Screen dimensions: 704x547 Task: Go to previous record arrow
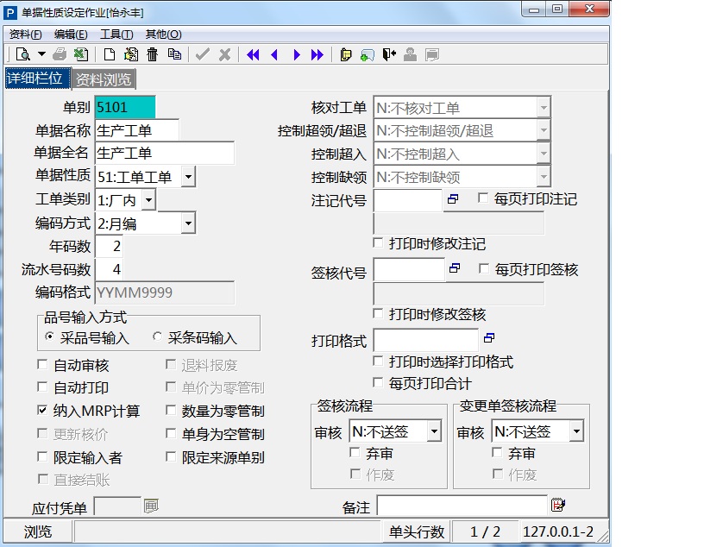point(274,55)
